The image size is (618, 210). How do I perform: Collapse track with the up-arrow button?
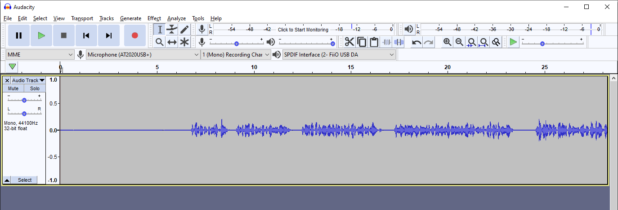(x=7, y=180)
